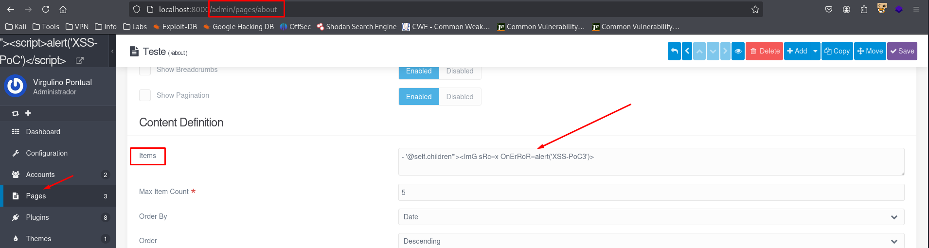
Task: Open site in new tab via external-link icon
Action: (x=80, y=60)
